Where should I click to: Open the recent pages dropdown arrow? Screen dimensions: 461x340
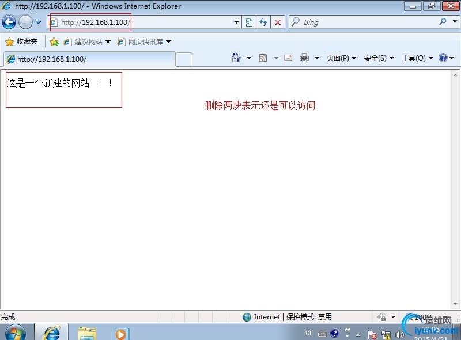pos(38,22)
